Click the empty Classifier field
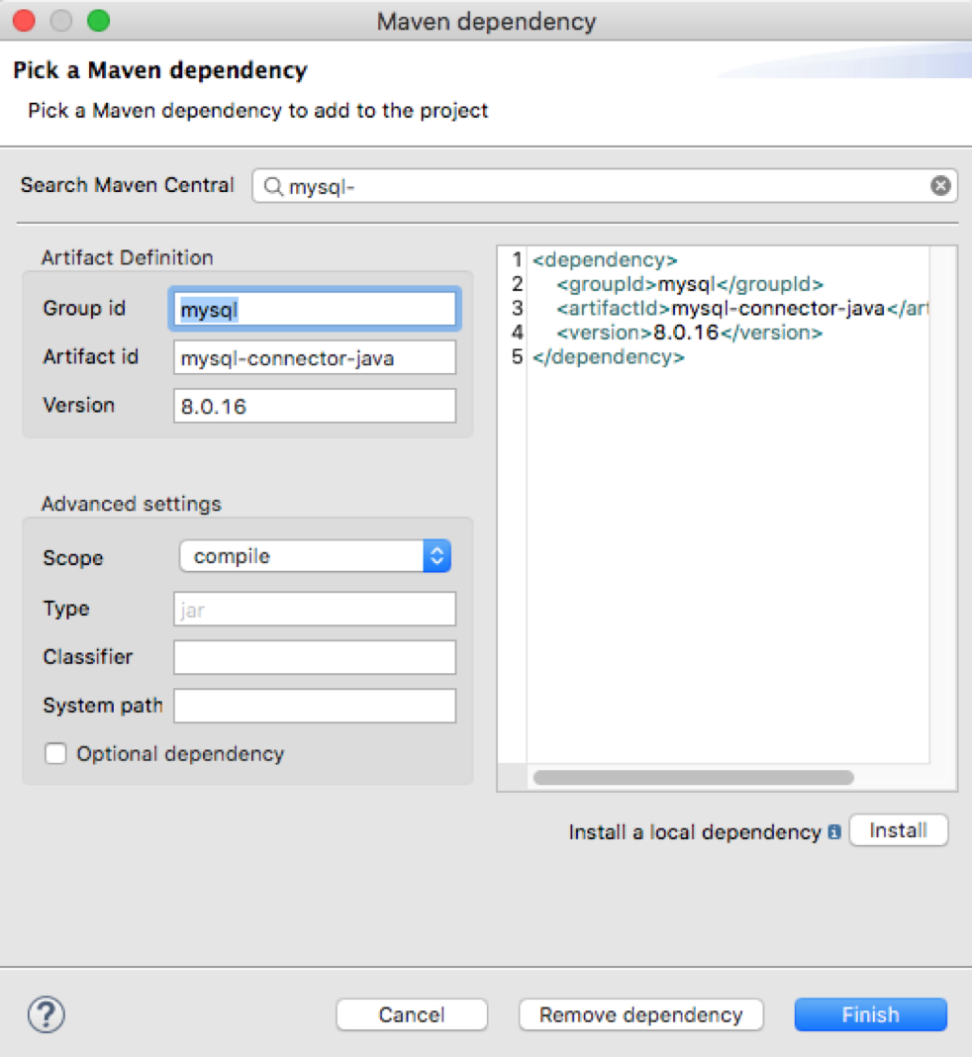This screenshot has height=1057, width=972. point(315,657)
